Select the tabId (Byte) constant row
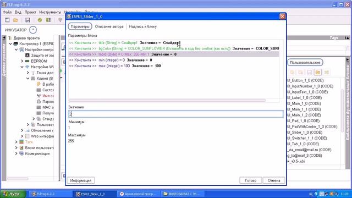 (174, 54)
